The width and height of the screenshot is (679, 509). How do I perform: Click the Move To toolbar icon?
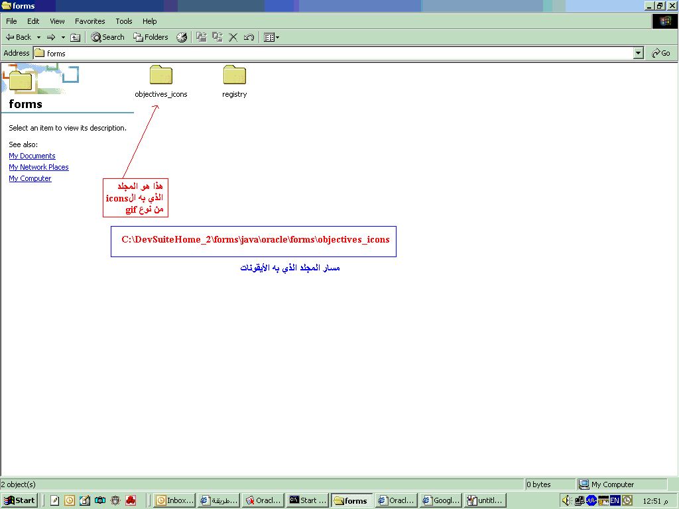tap(202, 37)
